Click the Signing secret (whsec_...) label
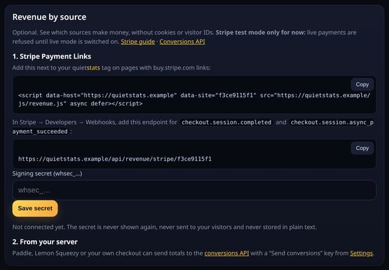Viewport: 389px width, 270px height. click(x=47, y=174)
